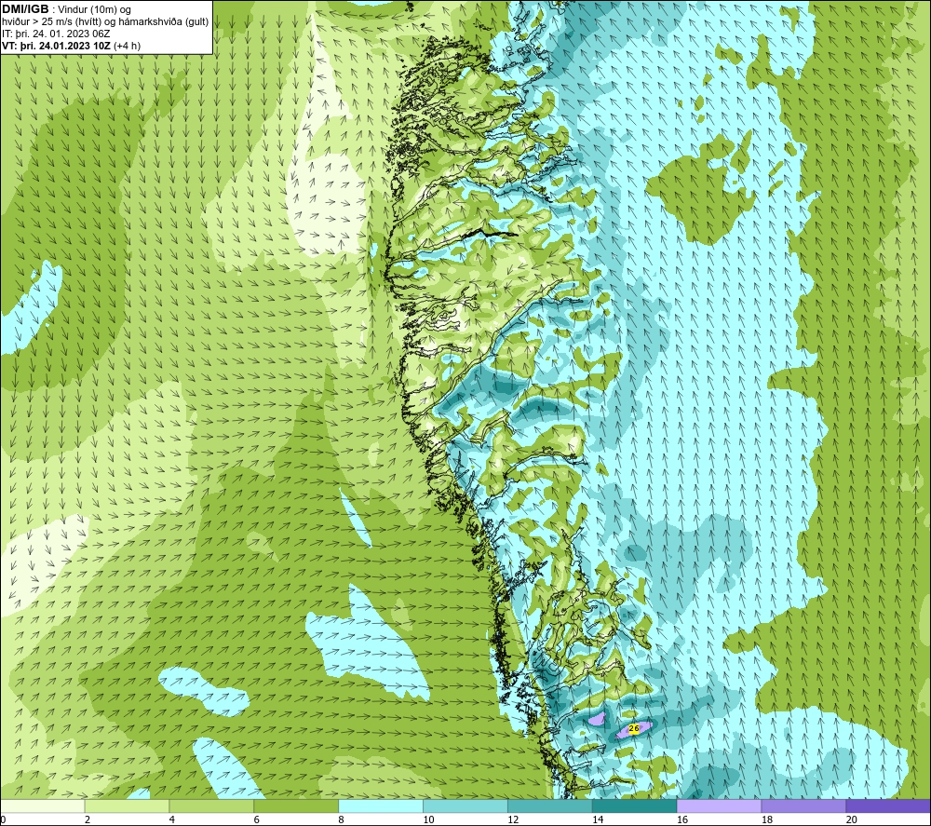Click the "20" scale label
Screen dimensions: 931x826
(x=852, y=819)
